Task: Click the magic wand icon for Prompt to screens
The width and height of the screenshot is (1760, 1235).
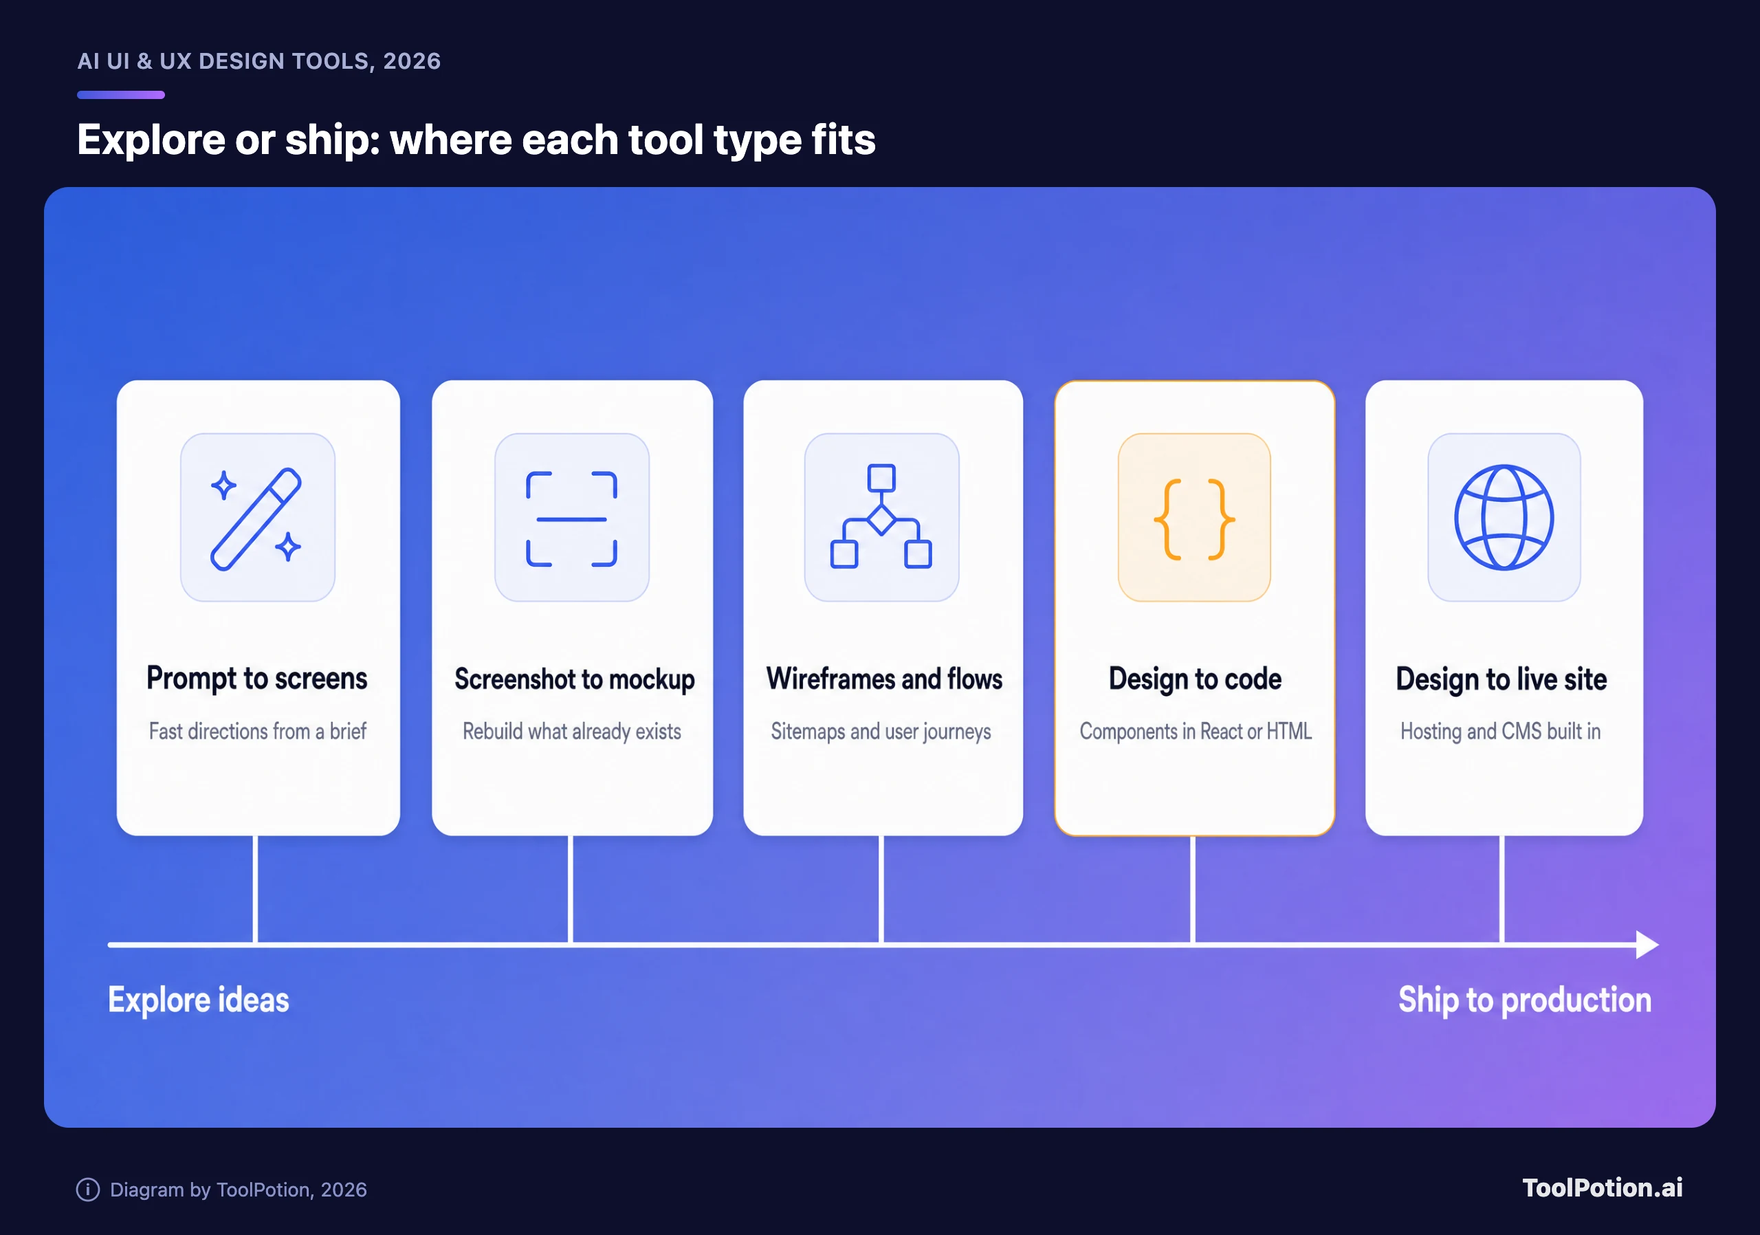Action: (257, 518)
